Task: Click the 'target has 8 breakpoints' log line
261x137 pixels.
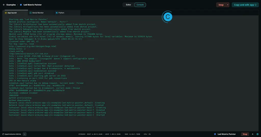Action: tap(44, 68)
